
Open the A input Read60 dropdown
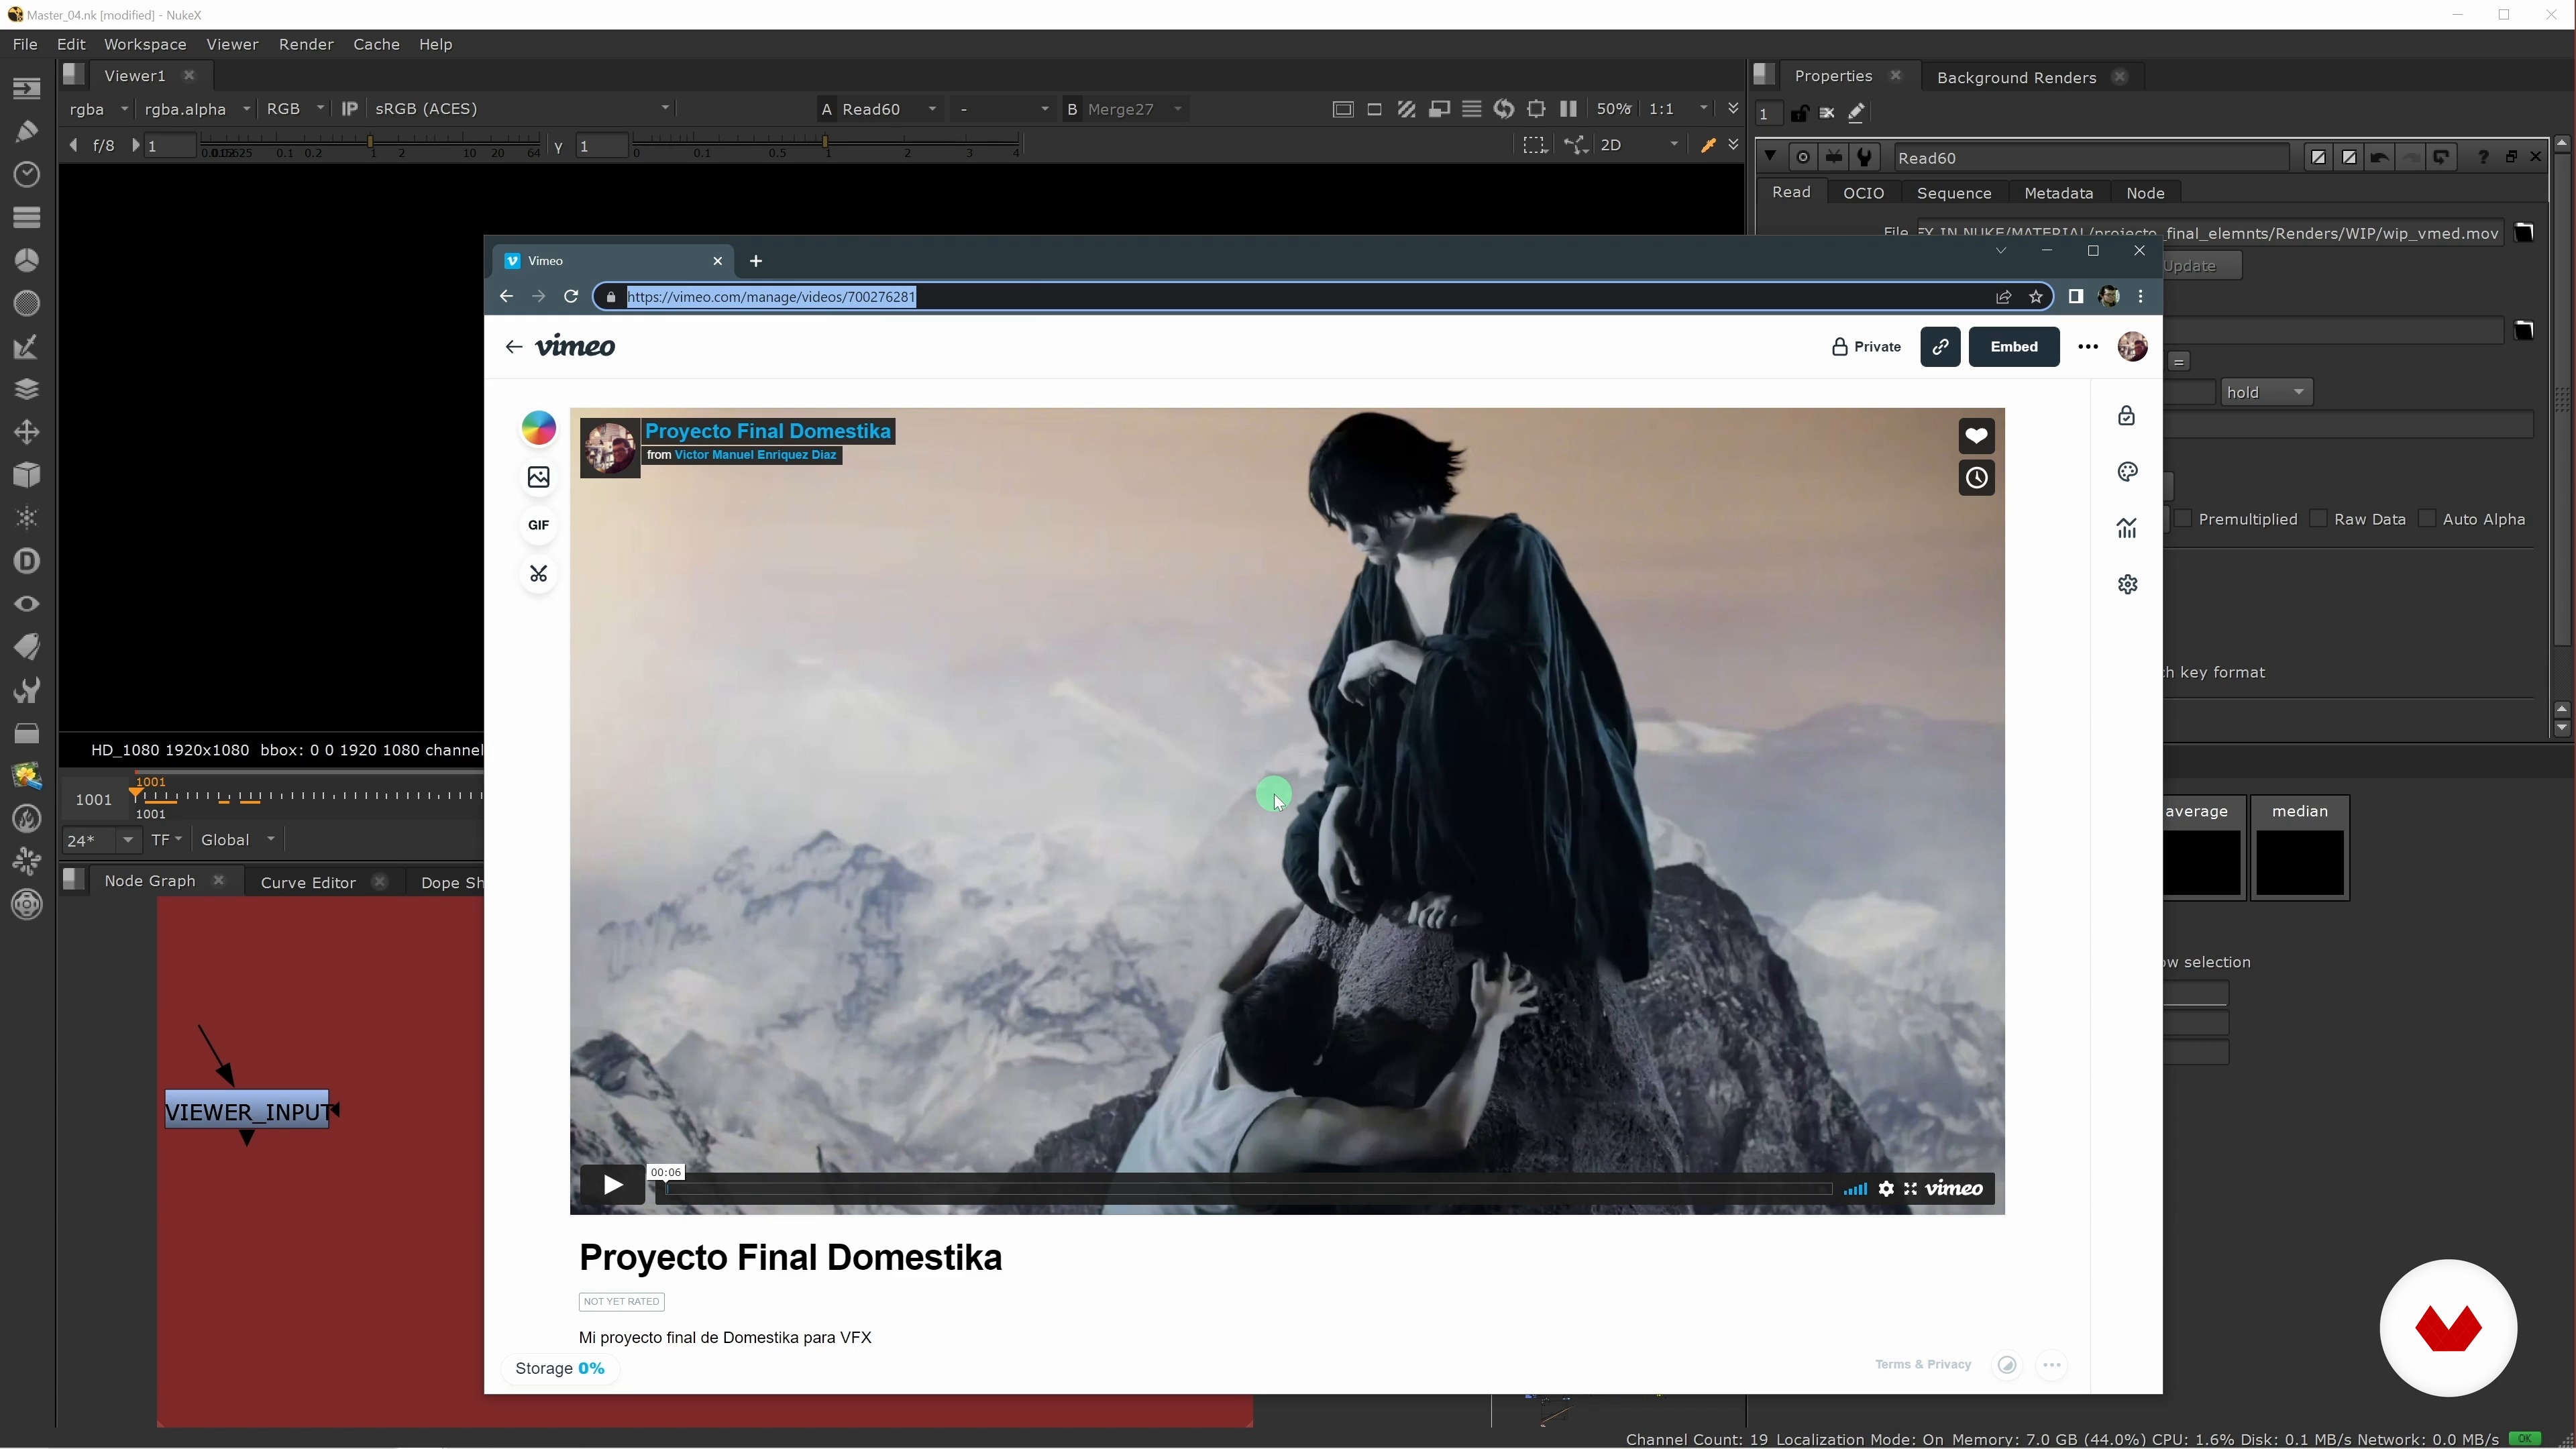pos(889,109)
